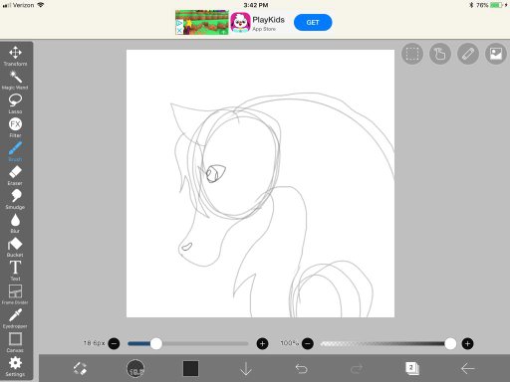Select the Transform tool
Screen dimensions: 510x382
click(15, 56)
